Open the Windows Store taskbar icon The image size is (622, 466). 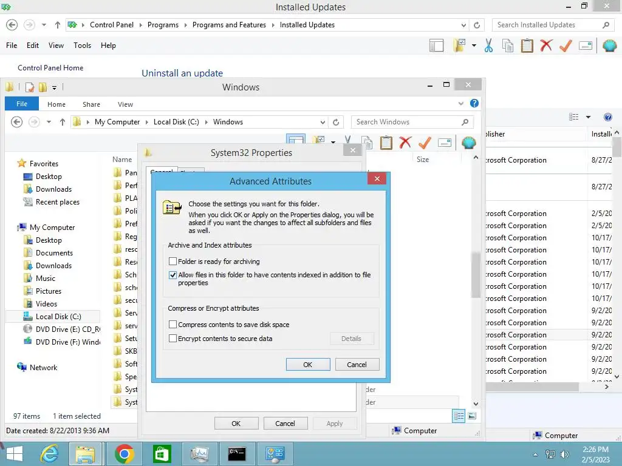pos(162,454)
